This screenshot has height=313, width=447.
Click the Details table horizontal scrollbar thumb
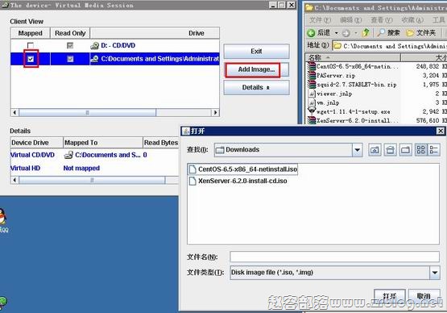(92, 180)
